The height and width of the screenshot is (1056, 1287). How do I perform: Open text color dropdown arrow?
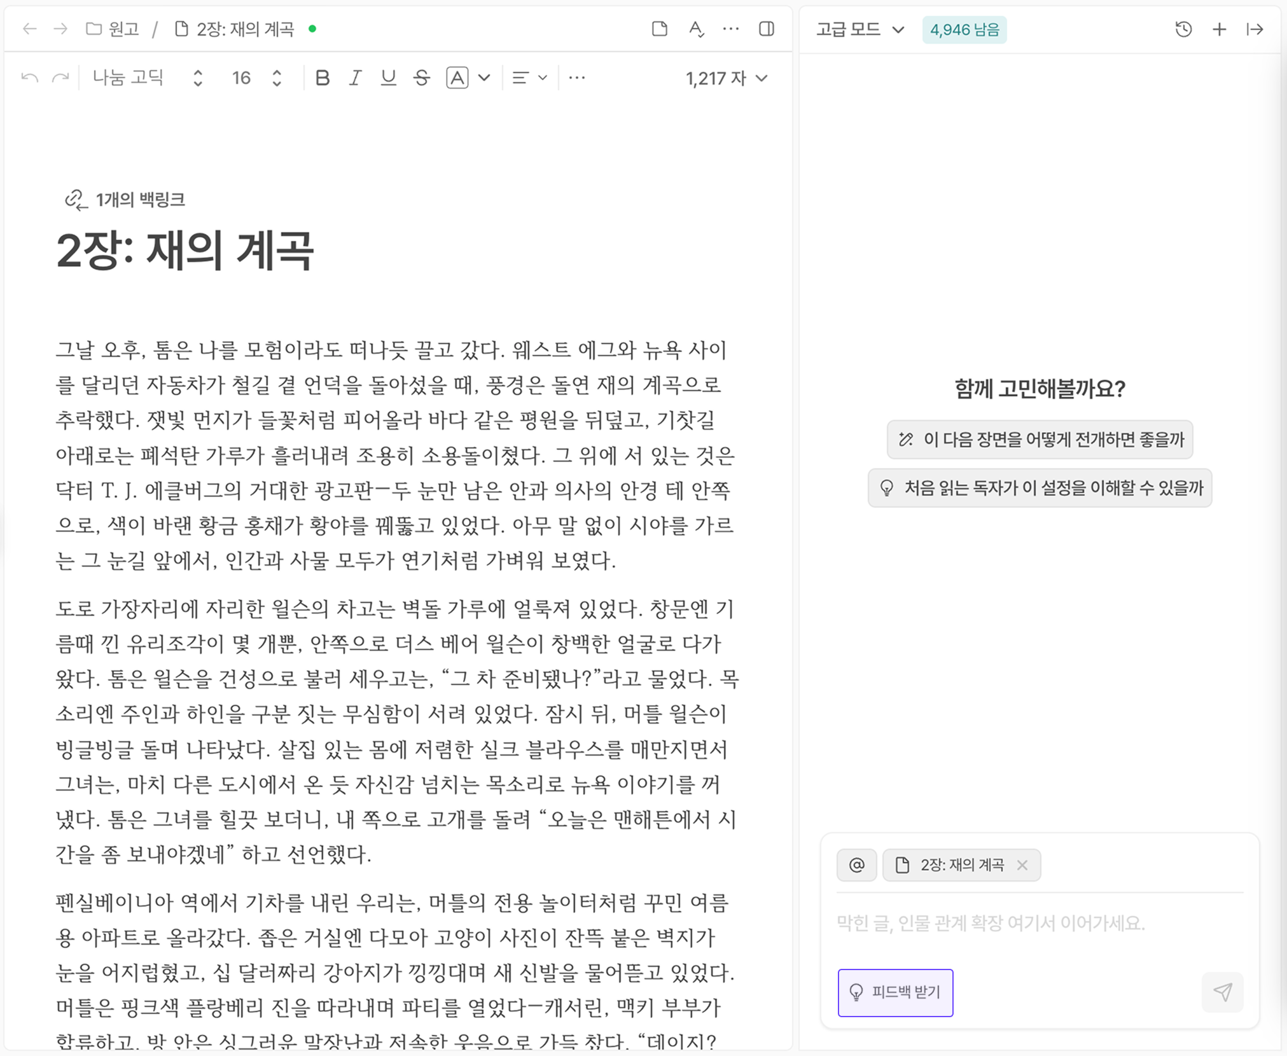point(484,78)
